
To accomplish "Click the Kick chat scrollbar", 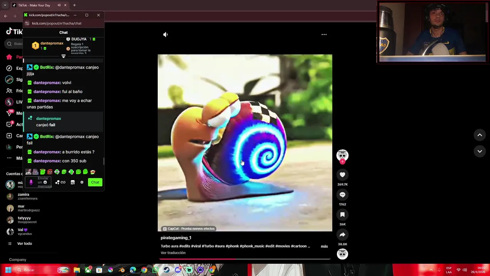I will point(104,161).
